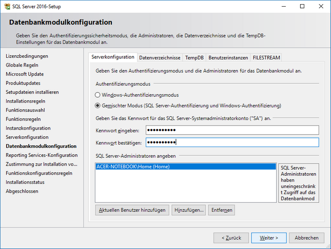Open the Datenverzeichnisse tab
The height and width of the screenshot is (249, 331).
click(160, 58)
